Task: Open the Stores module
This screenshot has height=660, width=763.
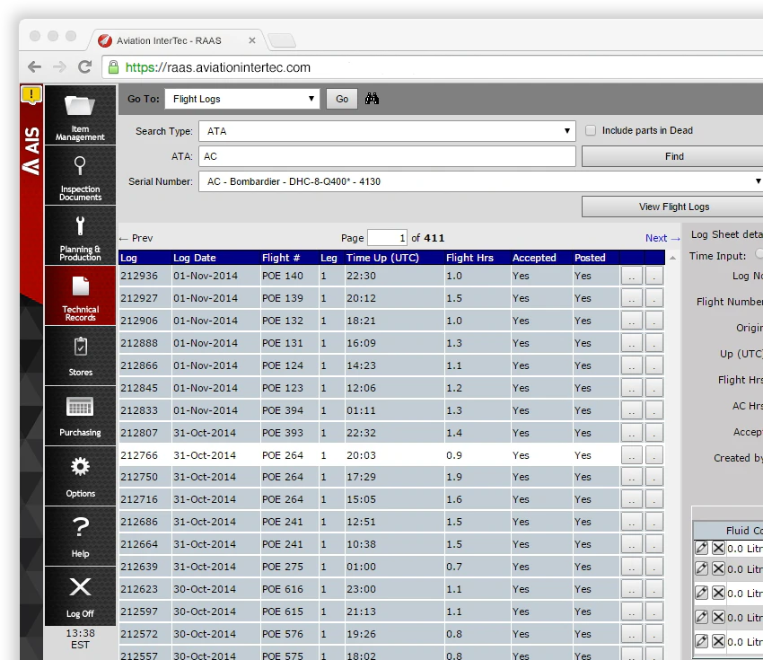Action: [79, 356]
